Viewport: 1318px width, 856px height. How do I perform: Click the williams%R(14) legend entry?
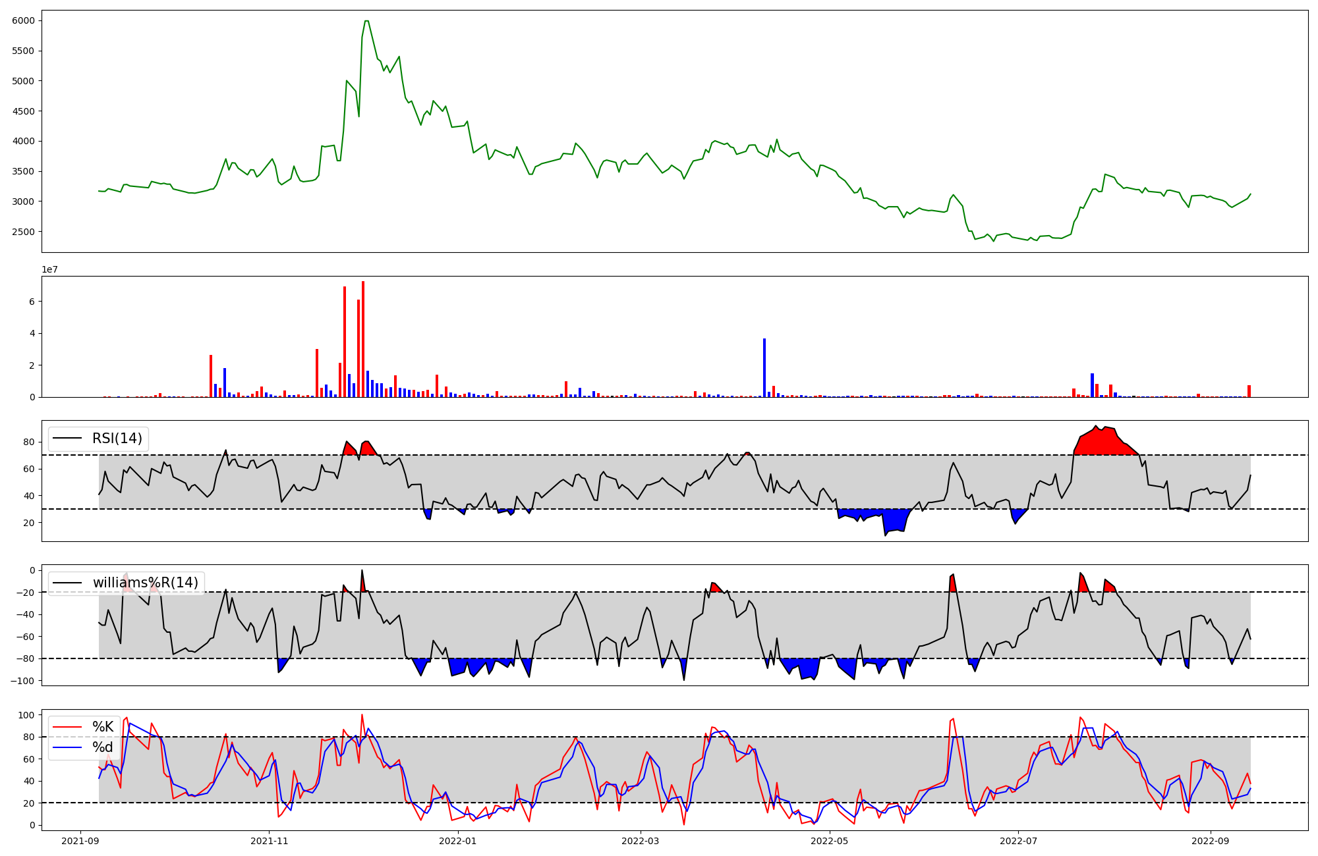145,583
